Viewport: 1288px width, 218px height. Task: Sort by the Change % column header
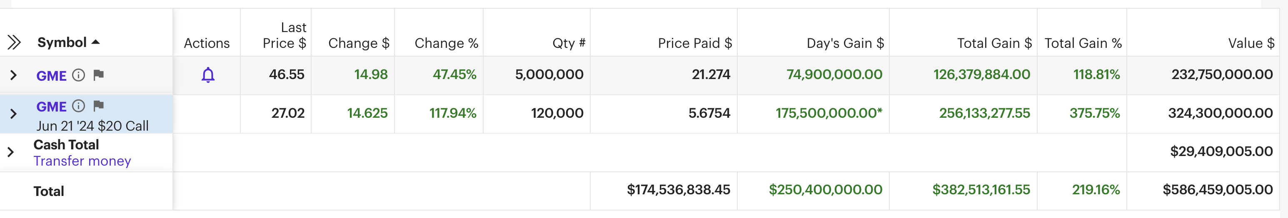(446, 43)
